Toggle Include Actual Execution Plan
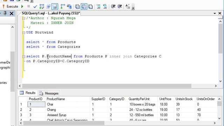 (63, 6)
